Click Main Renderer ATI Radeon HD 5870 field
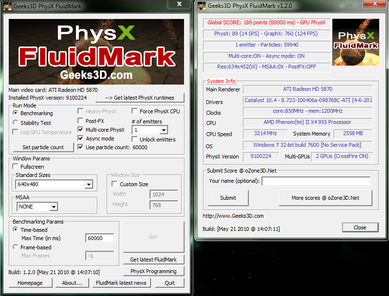The width and height of the screenshot is (389, 296). pyautogui.click(x=308, y=89)
